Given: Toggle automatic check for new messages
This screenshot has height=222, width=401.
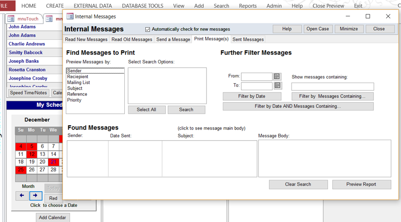Looking at the screenshot, I should click(x=148, y=30).
